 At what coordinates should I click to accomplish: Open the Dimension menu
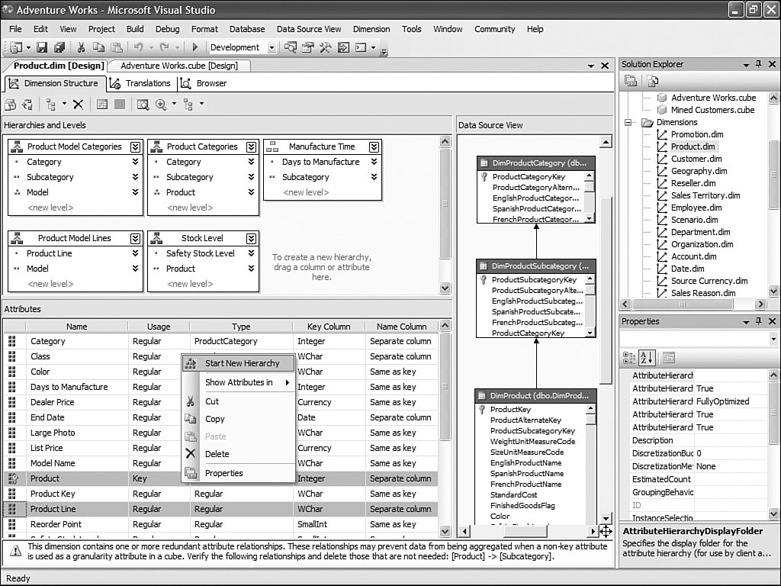tap(371, 29)
